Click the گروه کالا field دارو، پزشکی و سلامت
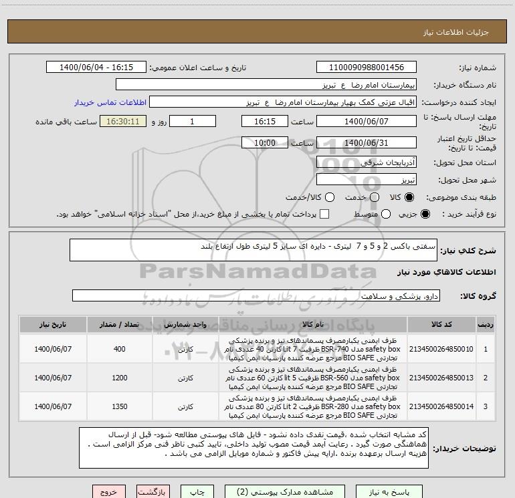Image resolution: width=515 pixels, height=498 pixels. tap(256, 295)
